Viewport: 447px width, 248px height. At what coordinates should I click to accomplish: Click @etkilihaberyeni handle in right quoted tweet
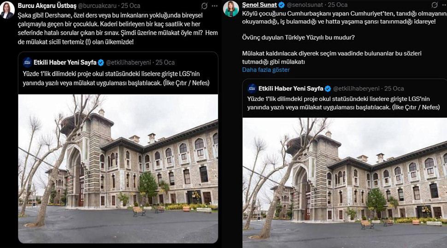[356, 89]
